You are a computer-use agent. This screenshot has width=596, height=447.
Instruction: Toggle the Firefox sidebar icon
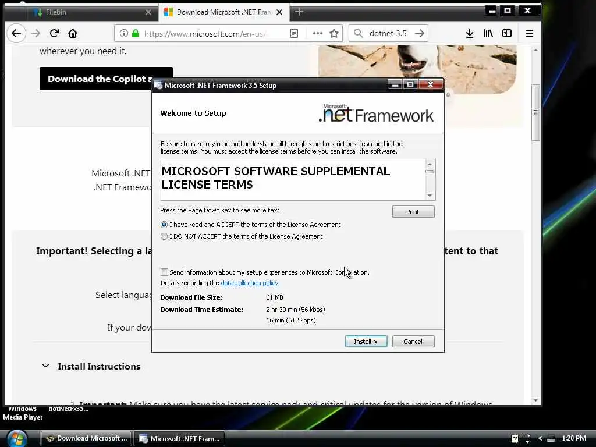pos(507,33)
